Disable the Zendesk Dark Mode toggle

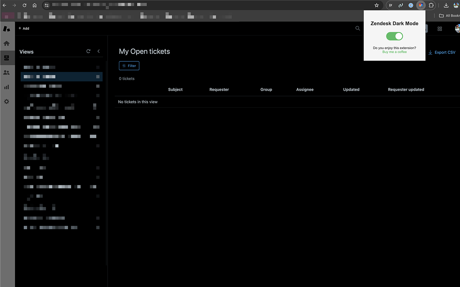click(394, 36)
